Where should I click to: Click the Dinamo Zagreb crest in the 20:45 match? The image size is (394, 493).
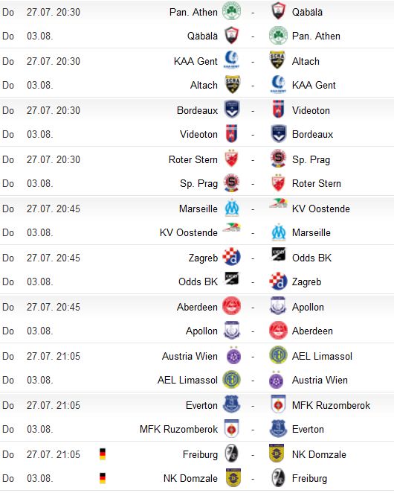pos(231,257)
